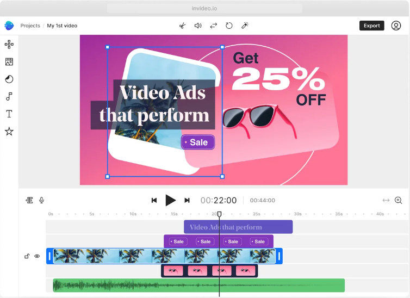Click right trim handle of palm clip

tap(279, 256)
